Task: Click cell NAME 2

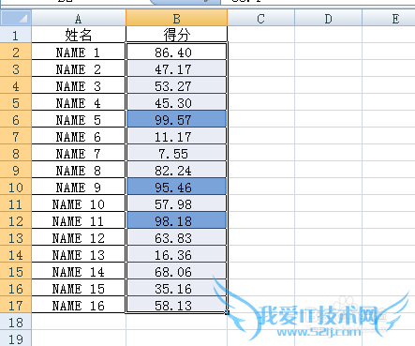Action: (x=79, y=68)
